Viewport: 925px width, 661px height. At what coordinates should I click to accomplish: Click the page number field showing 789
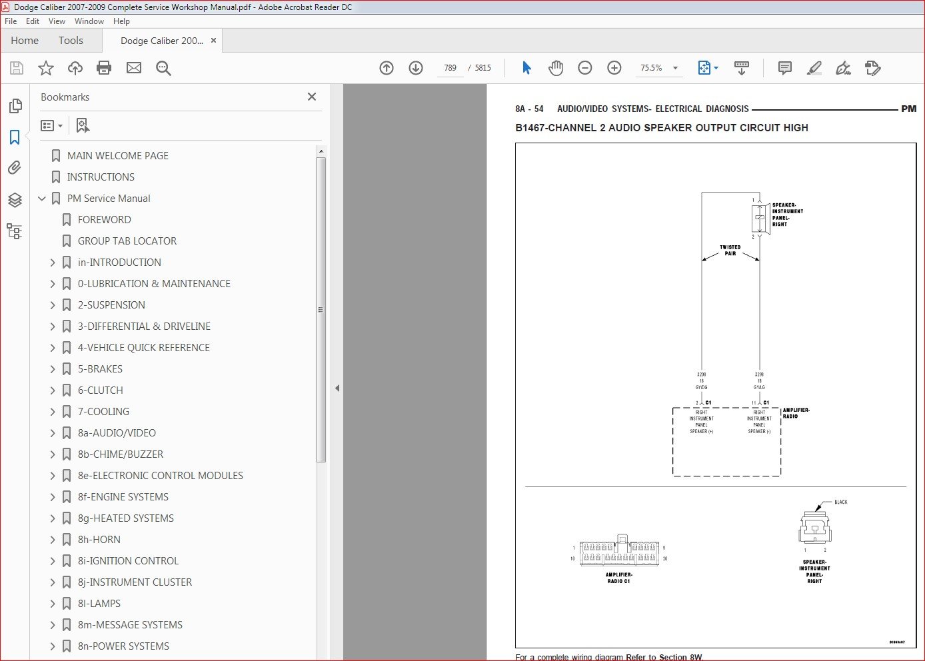(x=451, y=68)
